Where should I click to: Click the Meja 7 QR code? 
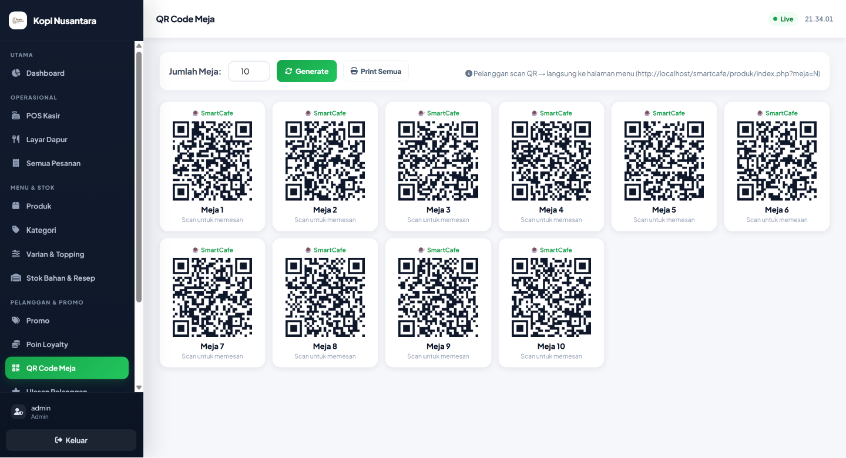(213, 298)
